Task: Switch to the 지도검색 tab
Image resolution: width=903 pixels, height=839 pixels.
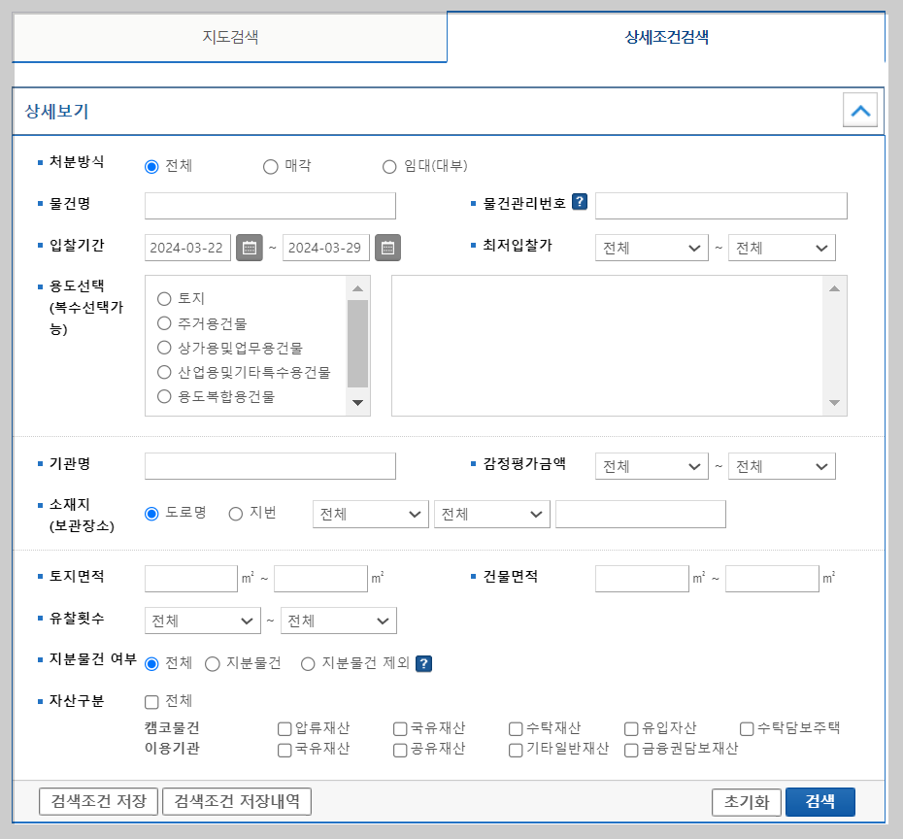Action: tap(229, 38)
